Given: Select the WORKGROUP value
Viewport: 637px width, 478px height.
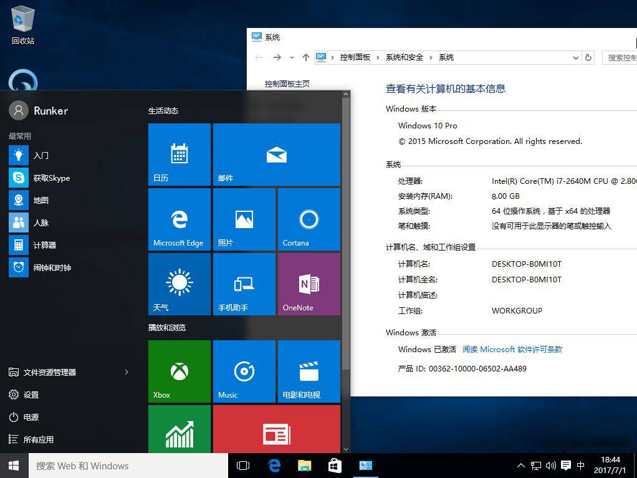Looking at the screenshot, I should [x=517, y=311].
